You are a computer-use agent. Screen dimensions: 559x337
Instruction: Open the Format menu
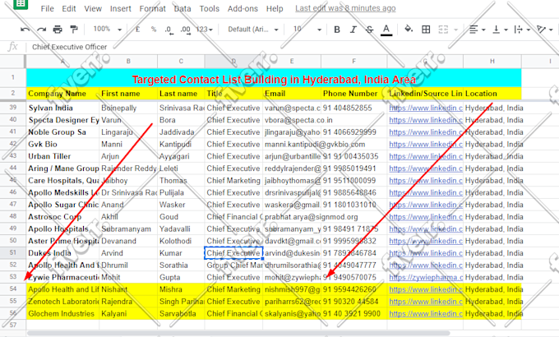click(x=153, y=8)
